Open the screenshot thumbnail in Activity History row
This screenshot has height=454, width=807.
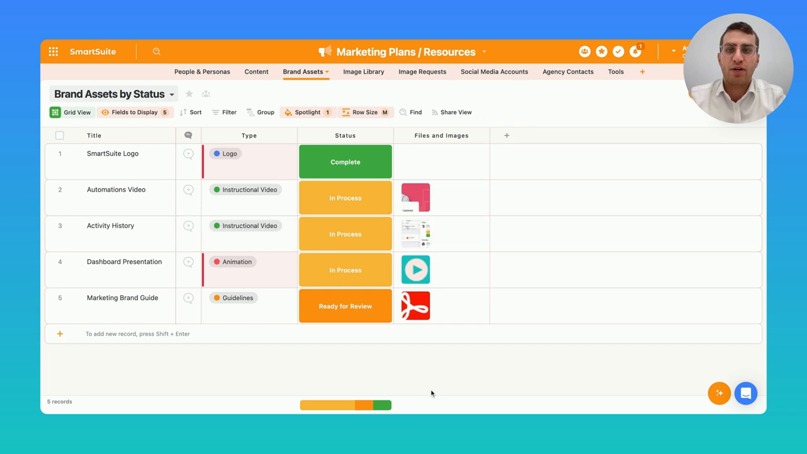[415, 234]
